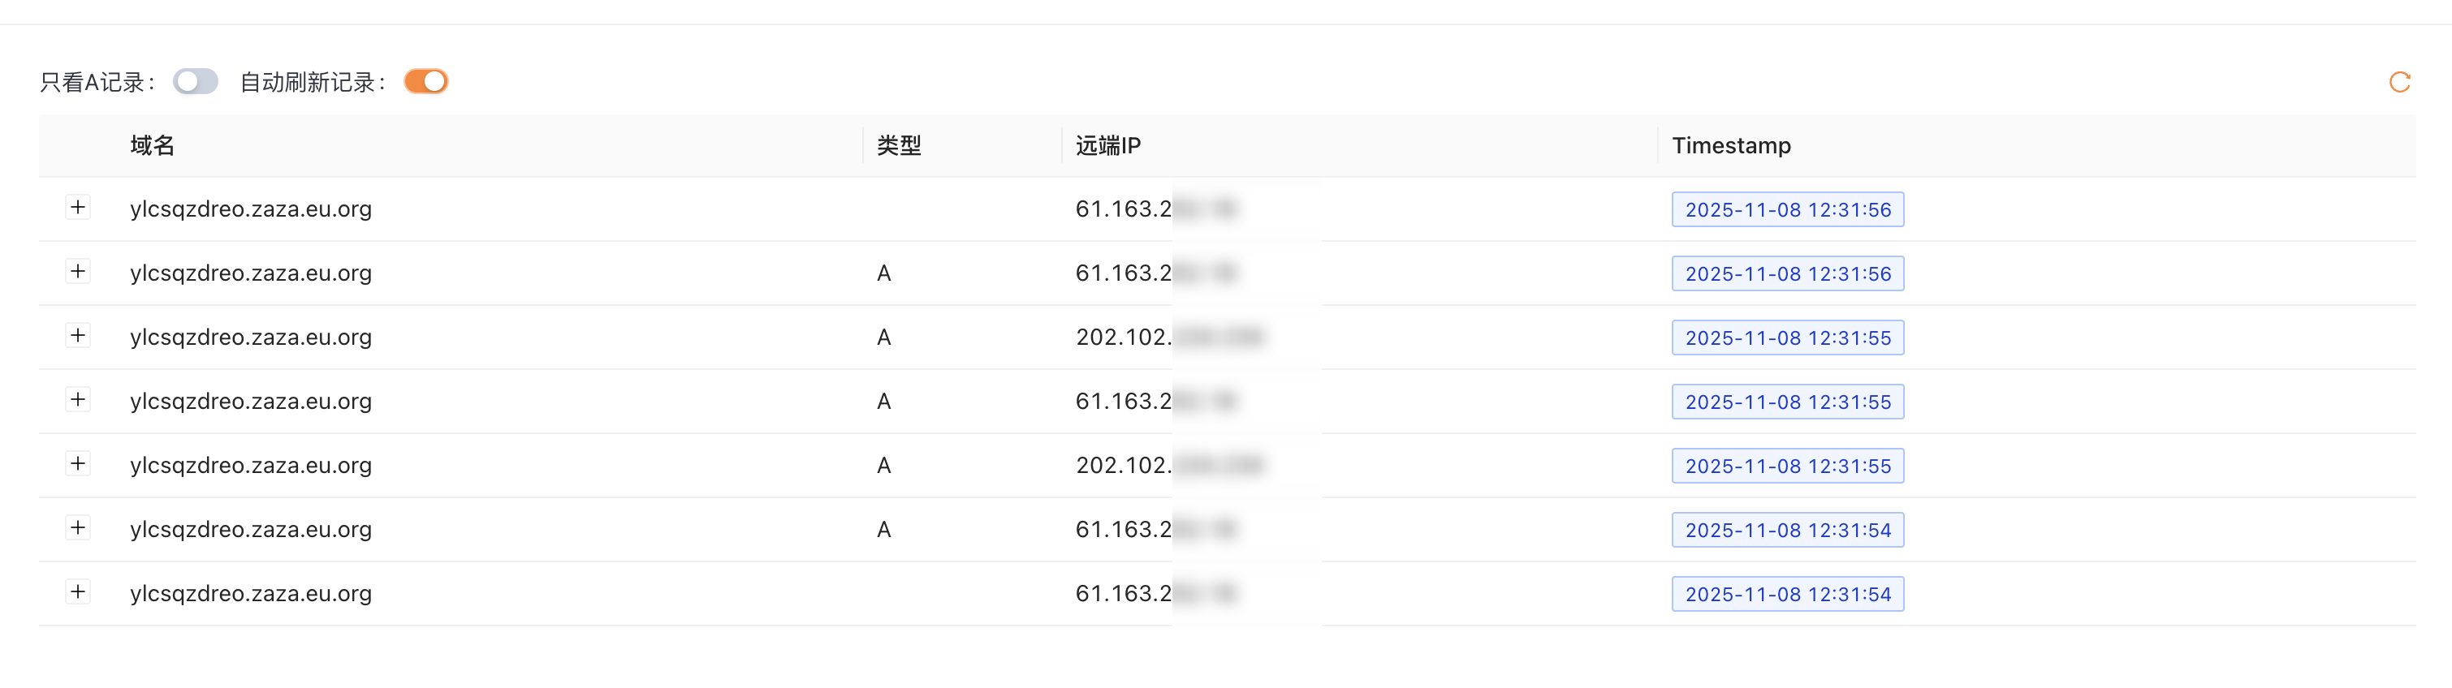This screenshot has height=688, width=2452.
Task: Click the 远端IP column header
Action: tap(1108, 145)
